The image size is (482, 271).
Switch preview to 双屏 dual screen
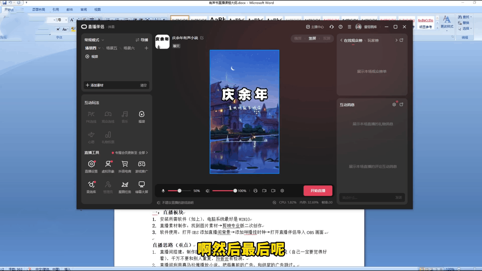[327, 38]
